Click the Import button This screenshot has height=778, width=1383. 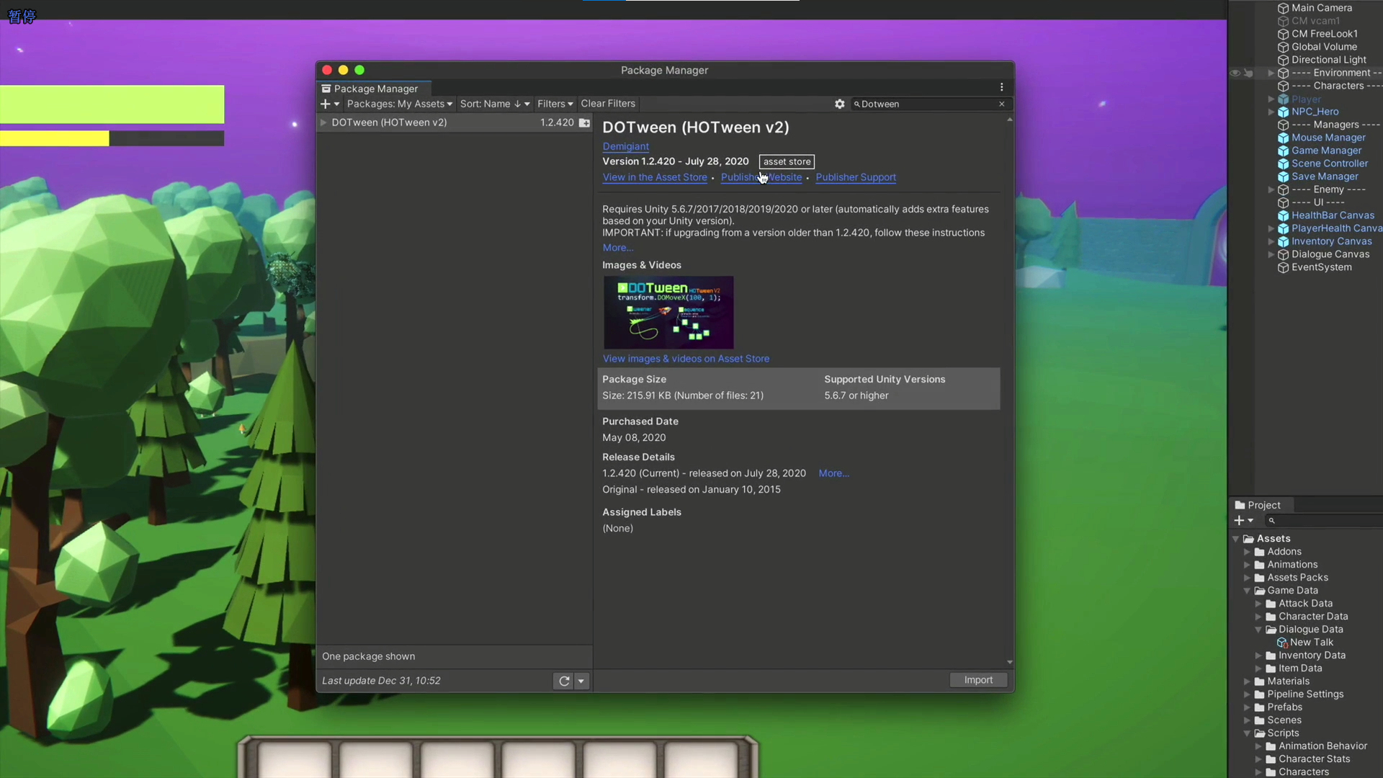pyautogui.click(x=977, y=680)
